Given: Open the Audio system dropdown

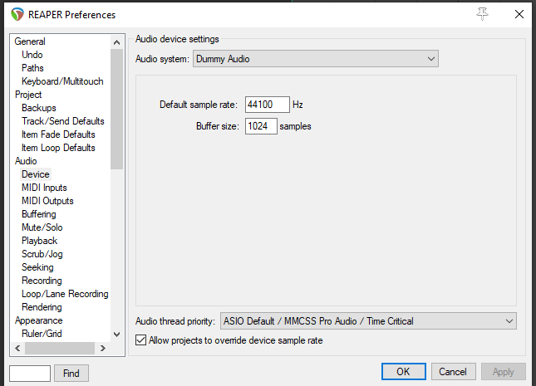Looking at the screenshot, I should tap(316, 59).
